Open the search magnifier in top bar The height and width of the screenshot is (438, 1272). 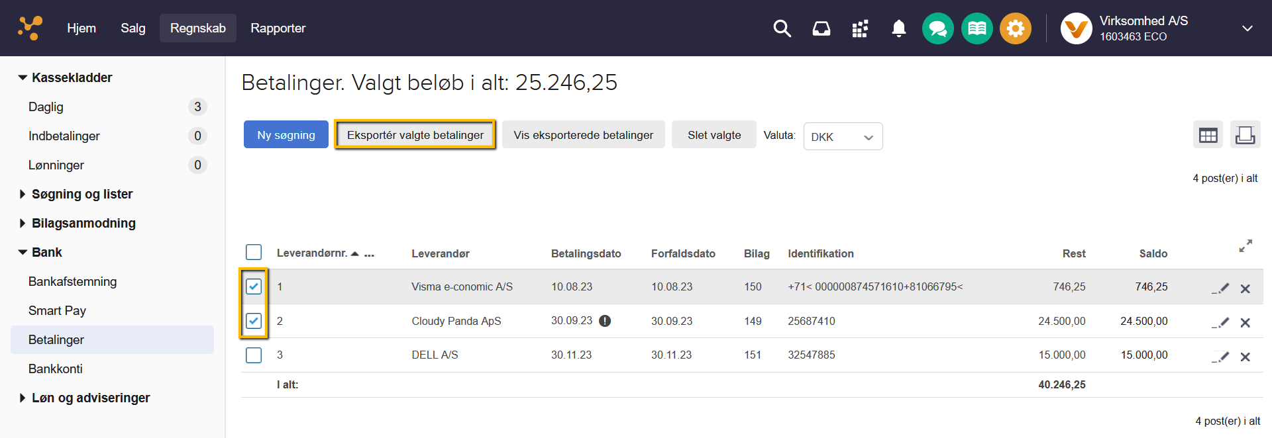pos(782,28)
